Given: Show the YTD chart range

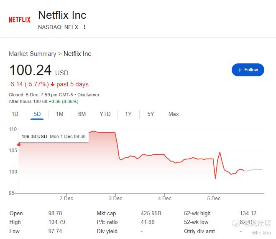Looking at the screenshot, I should [x=105, y=114].
